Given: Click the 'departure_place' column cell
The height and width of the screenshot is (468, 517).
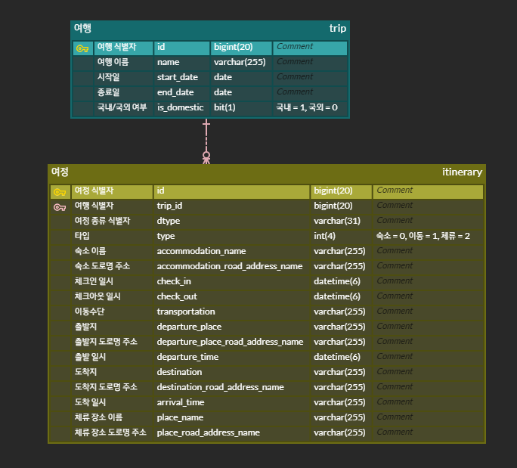Looking at the screenshot, I should click(232, 327).
